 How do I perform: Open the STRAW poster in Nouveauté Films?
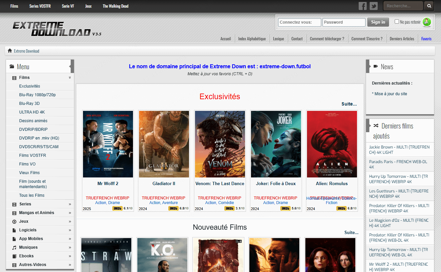pos(106,255)
